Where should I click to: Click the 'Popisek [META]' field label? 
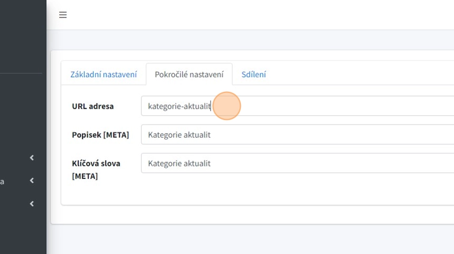(x=100, y=135)
